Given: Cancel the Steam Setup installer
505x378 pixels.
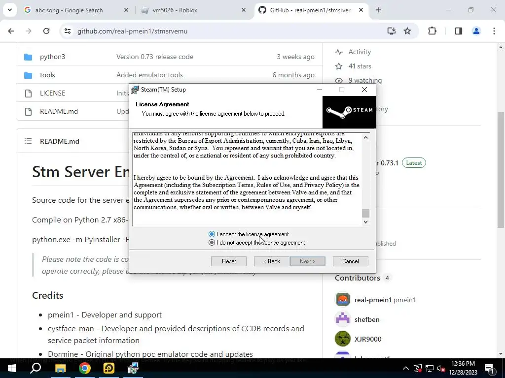Looking at the screenshot, I should (351, 261).
